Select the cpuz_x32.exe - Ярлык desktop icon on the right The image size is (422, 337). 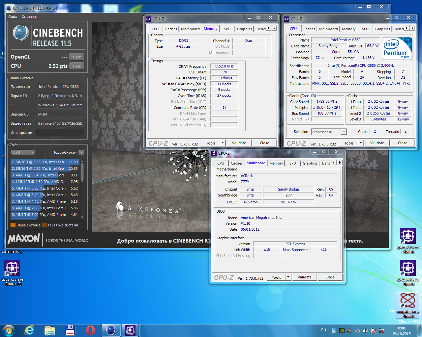[408, 241]
